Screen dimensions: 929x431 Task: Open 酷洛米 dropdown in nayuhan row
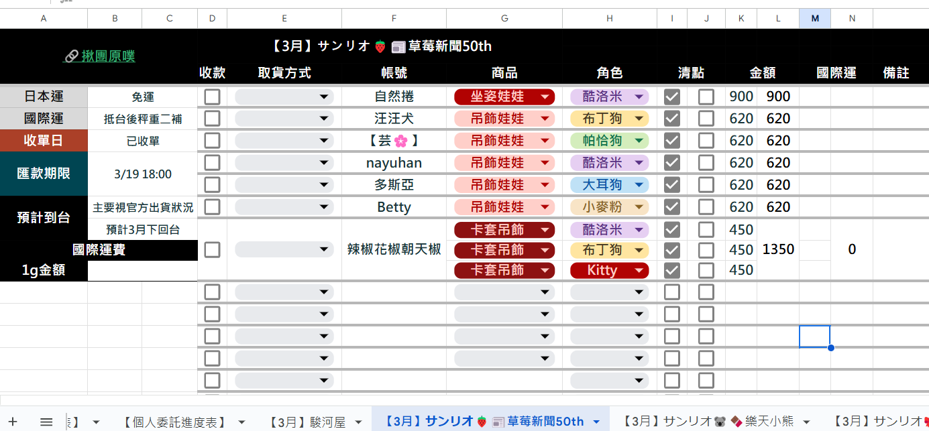(x=610, y=163)
